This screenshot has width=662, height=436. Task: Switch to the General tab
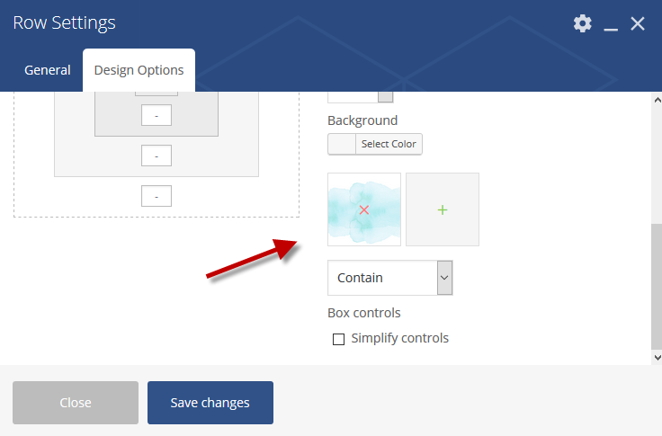click(48, 70)
